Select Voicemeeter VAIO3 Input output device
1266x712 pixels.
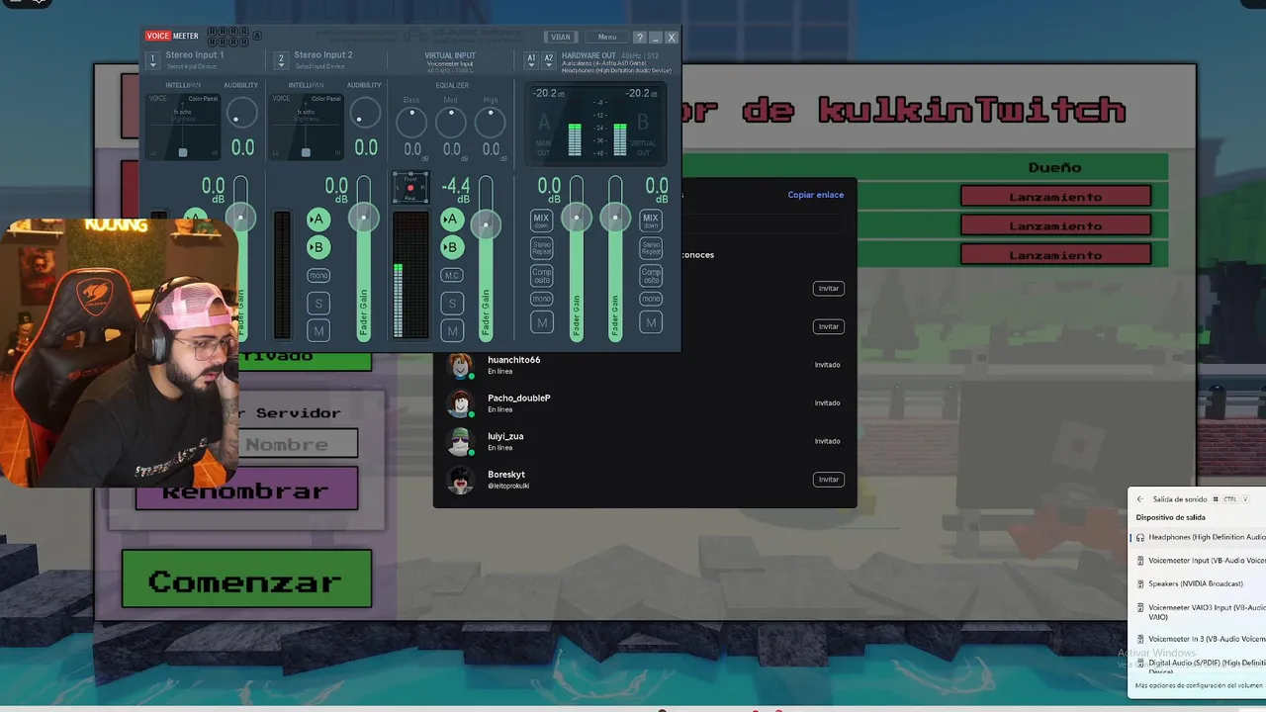point(1198,612)
